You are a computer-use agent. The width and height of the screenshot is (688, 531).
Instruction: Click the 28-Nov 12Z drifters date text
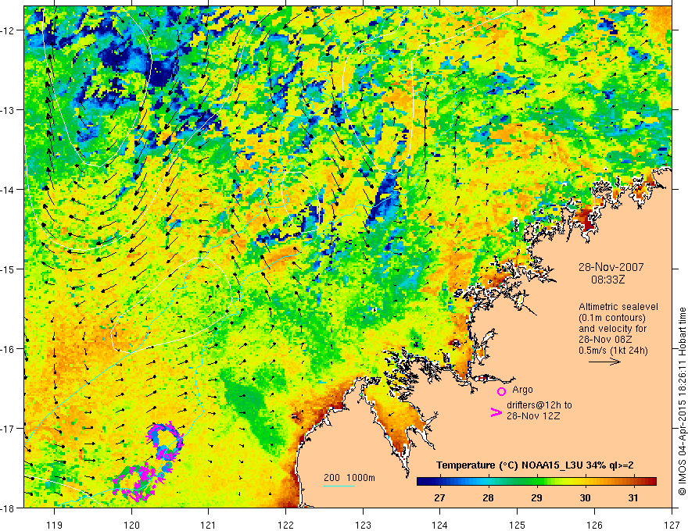point(533,416)
